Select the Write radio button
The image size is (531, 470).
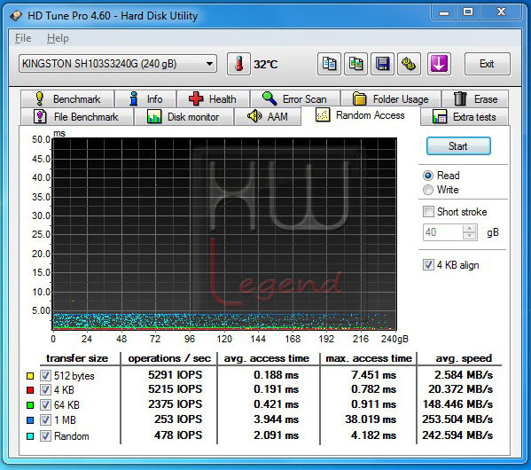(428, 190)
